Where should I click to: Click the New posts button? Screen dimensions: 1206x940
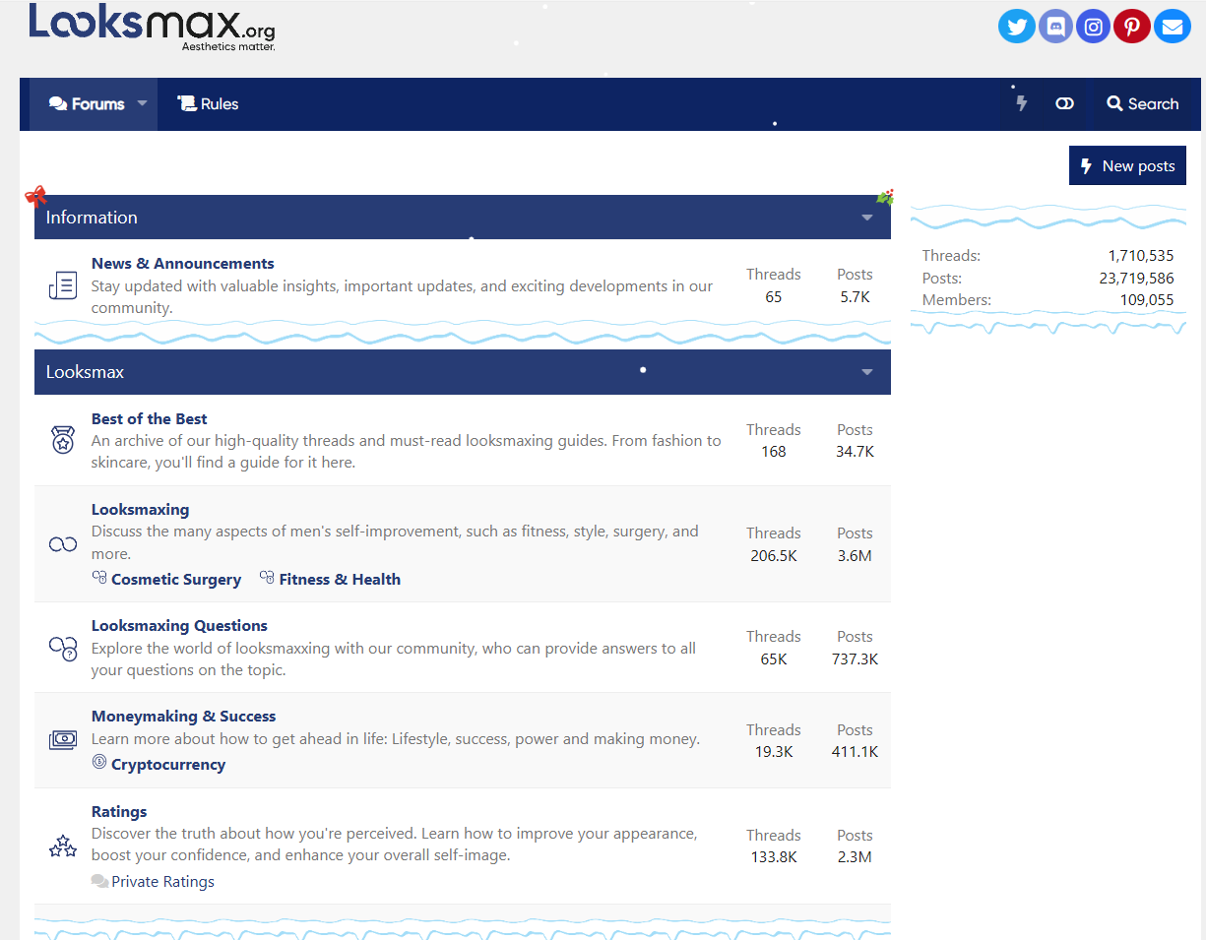coord(1127,165)
